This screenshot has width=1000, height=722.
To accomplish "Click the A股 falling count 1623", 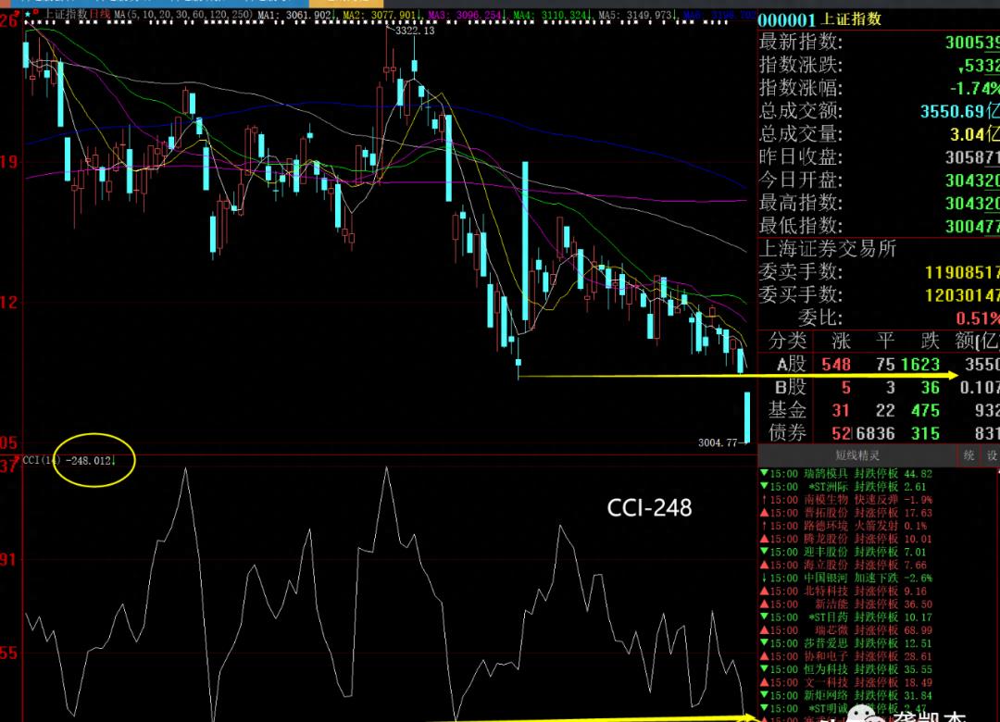I will click(x=921, y=364).
